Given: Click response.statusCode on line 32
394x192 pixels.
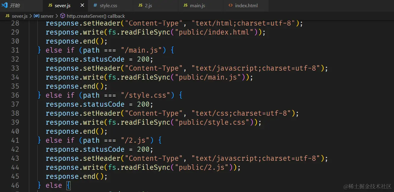Looking at the screenshot, I should (85, 59).
